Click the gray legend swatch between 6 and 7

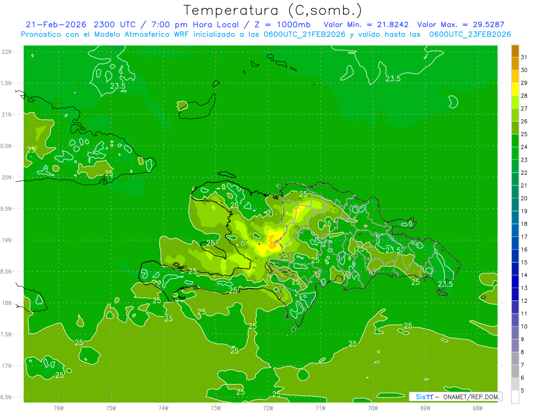click(x=515, y=371)
